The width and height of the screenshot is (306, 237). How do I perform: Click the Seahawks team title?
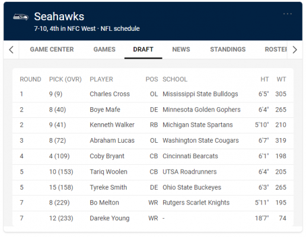(59, 17)
